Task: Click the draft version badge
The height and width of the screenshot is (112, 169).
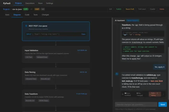Action: 37,9
